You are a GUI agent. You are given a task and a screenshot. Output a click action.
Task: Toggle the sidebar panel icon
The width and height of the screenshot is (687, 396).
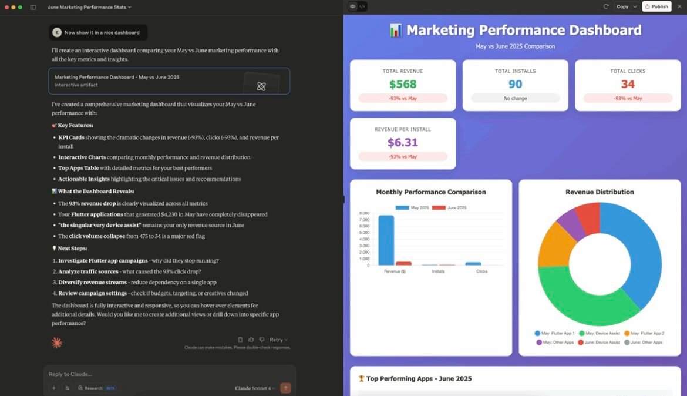[x=33, y=7]
